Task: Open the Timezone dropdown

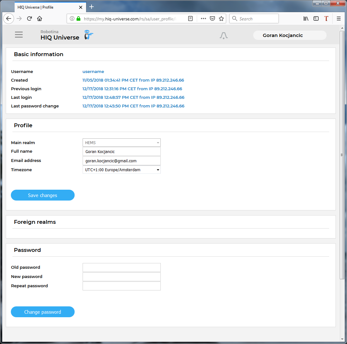Action: coord(122,170)
